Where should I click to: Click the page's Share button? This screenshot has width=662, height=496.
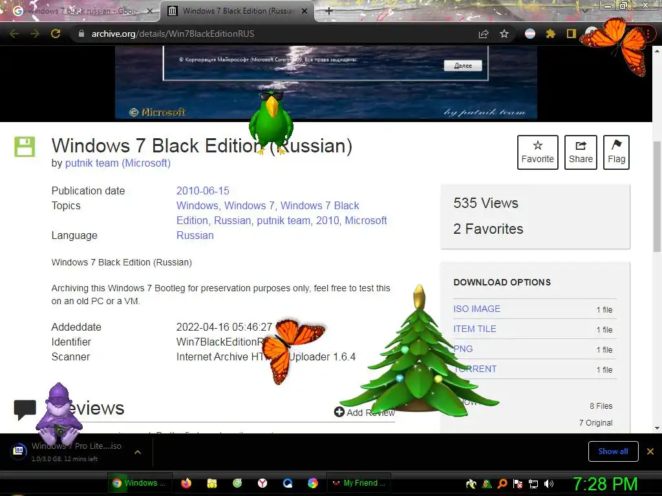(581, 152)
